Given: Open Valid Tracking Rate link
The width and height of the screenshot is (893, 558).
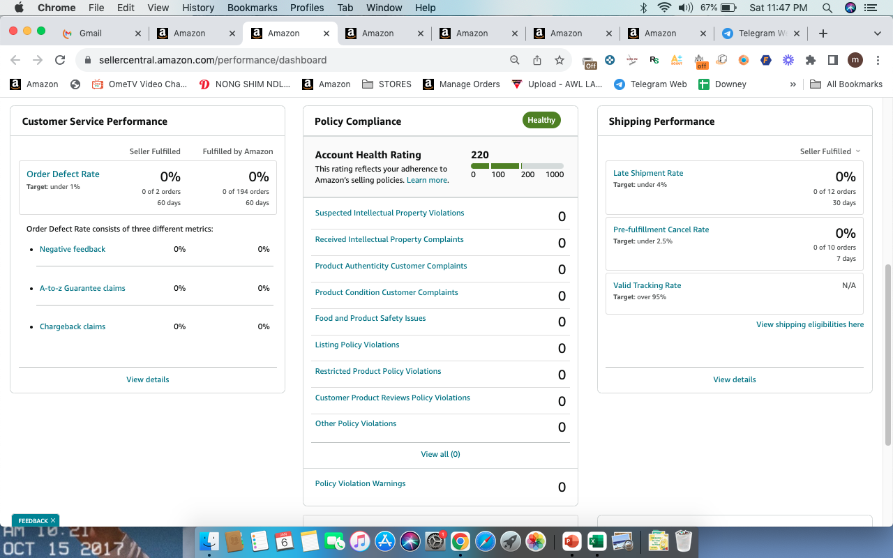Looking at the screenshot, I should coord(647,285).
